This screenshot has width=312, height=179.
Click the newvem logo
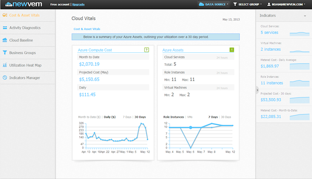[24, 4]
